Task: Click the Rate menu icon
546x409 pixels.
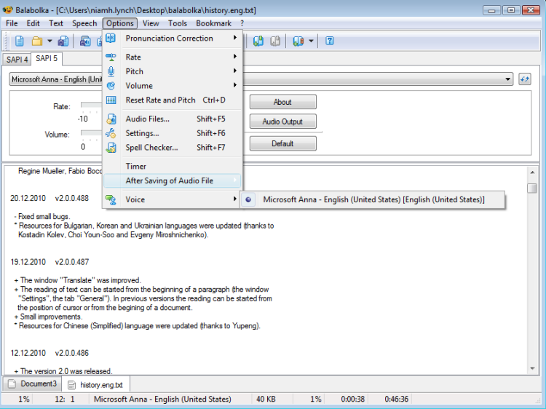Action: click(111, 57)
